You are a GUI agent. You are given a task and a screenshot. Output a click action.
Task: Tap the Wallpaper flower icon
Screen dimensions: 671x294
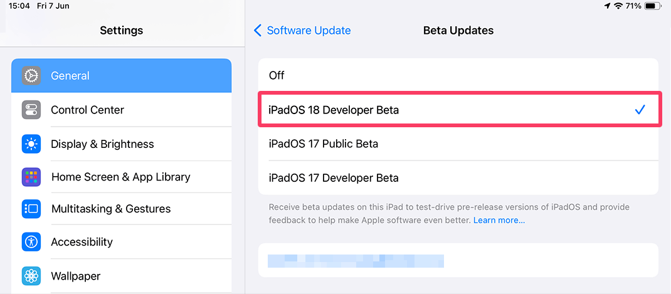click(31, 276)
